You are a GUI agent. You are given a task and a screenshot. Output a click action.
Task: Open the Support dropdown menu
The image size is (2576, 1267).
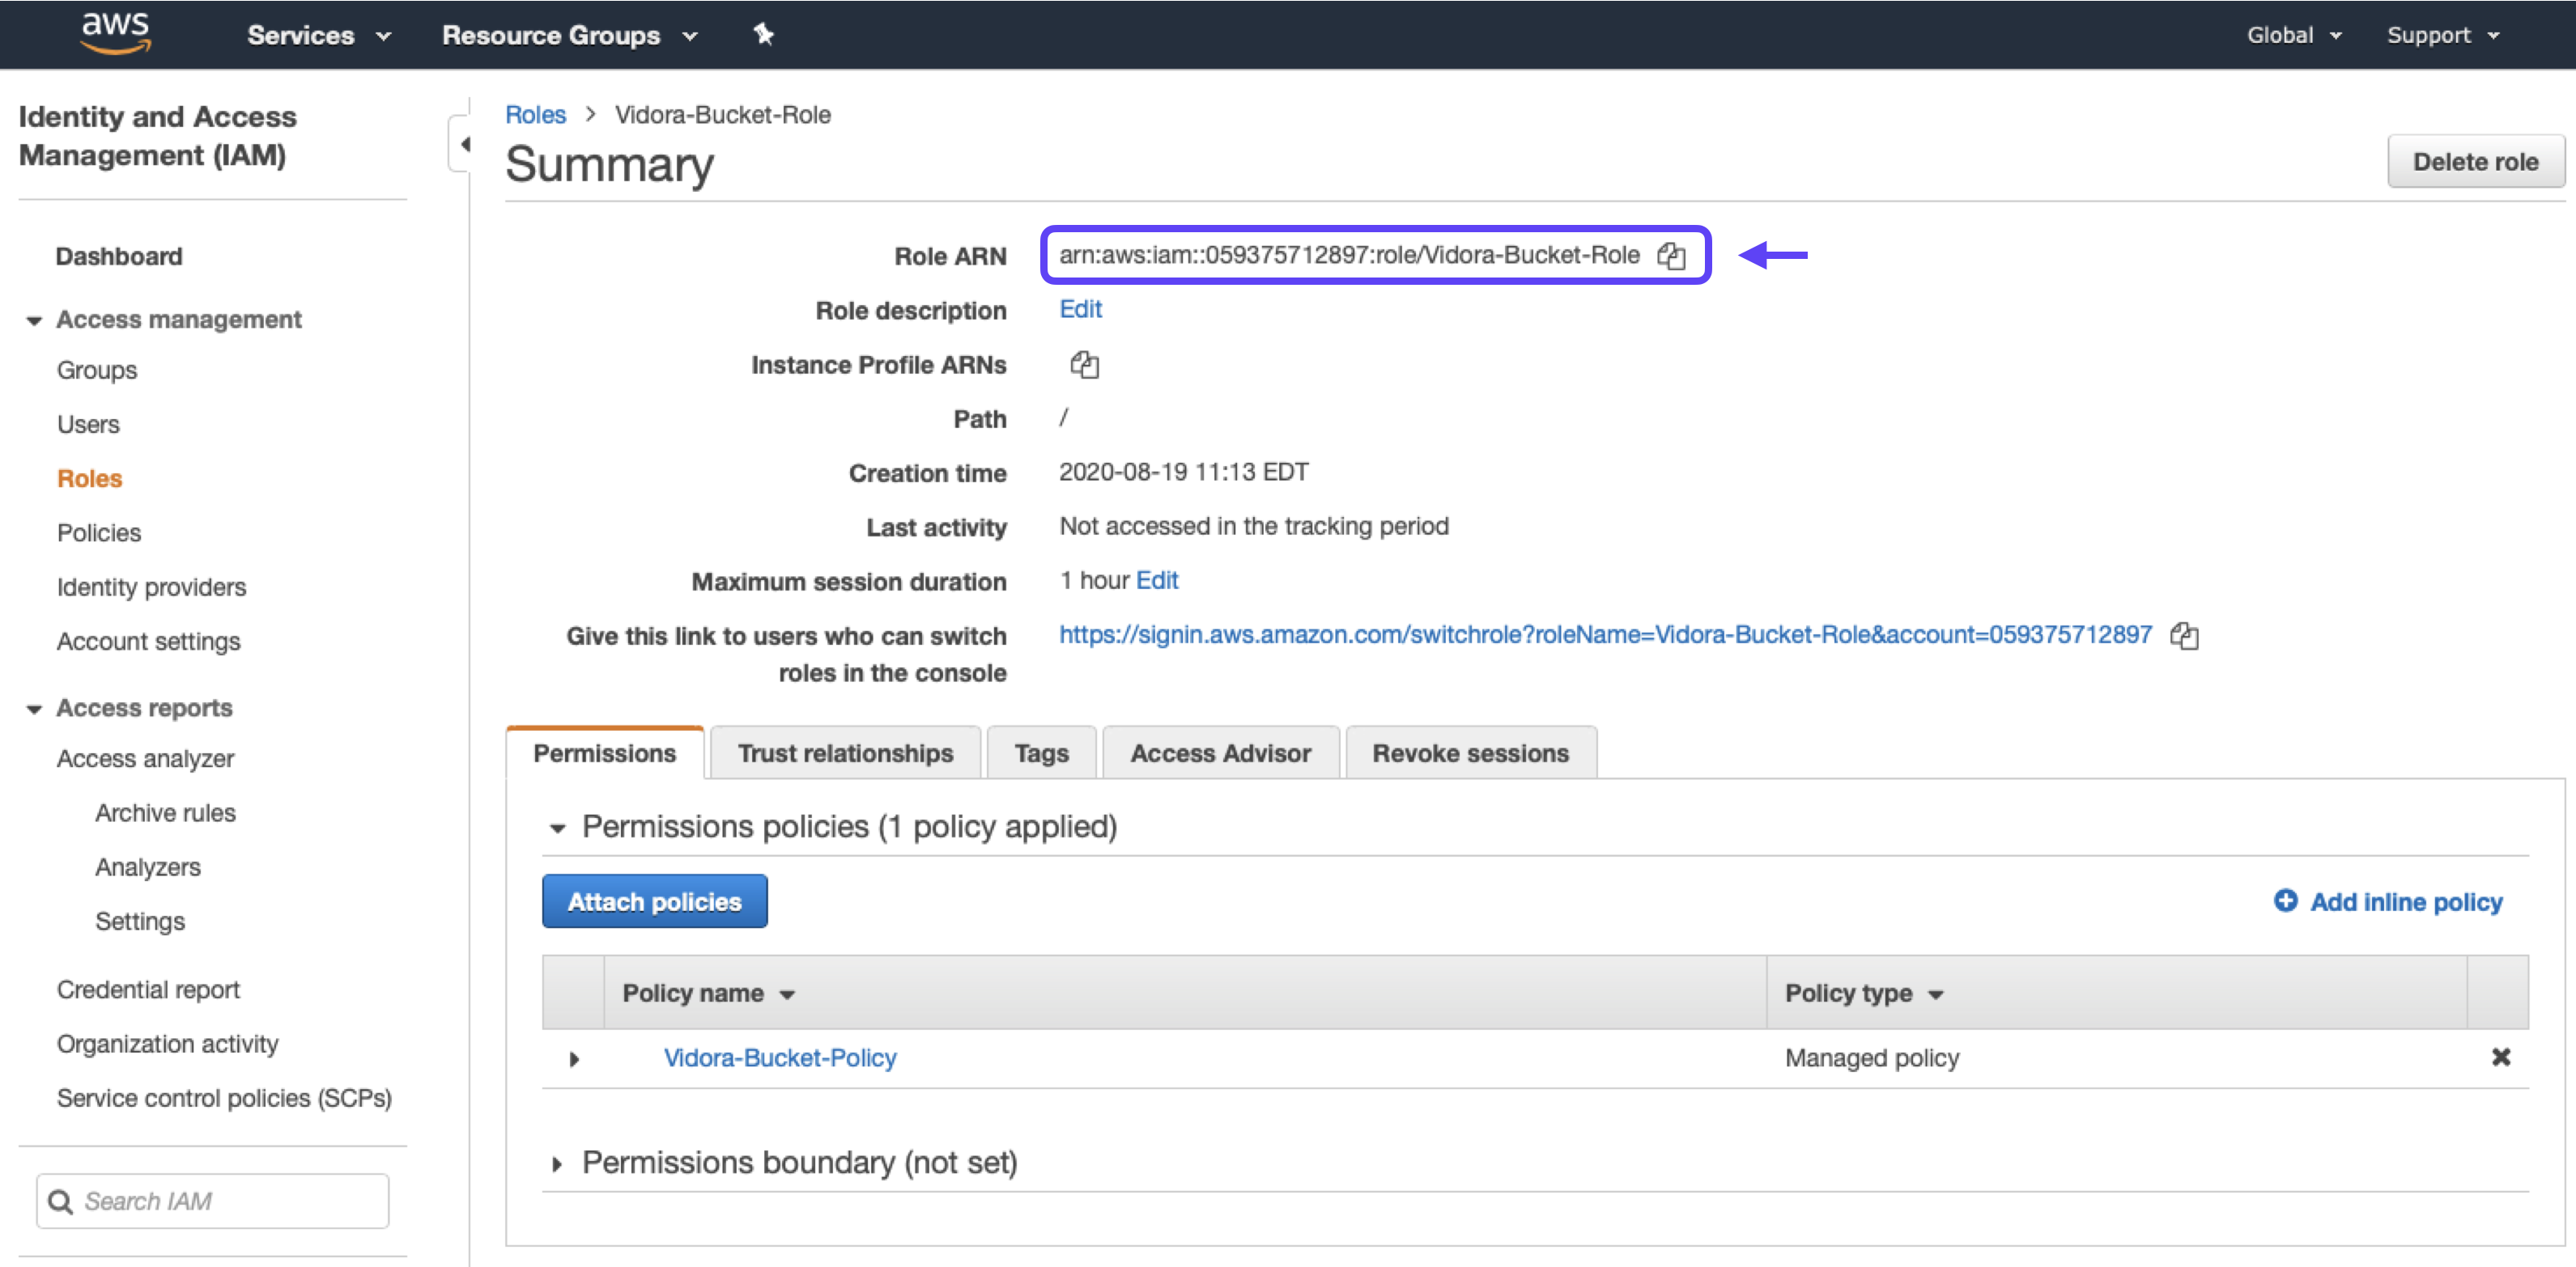(2443, 36)
